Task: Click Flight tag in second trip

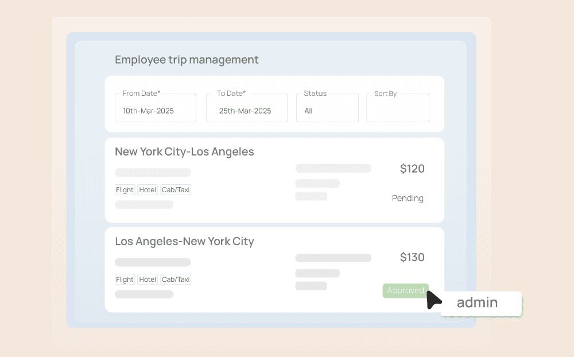Action: click(125, 280)
